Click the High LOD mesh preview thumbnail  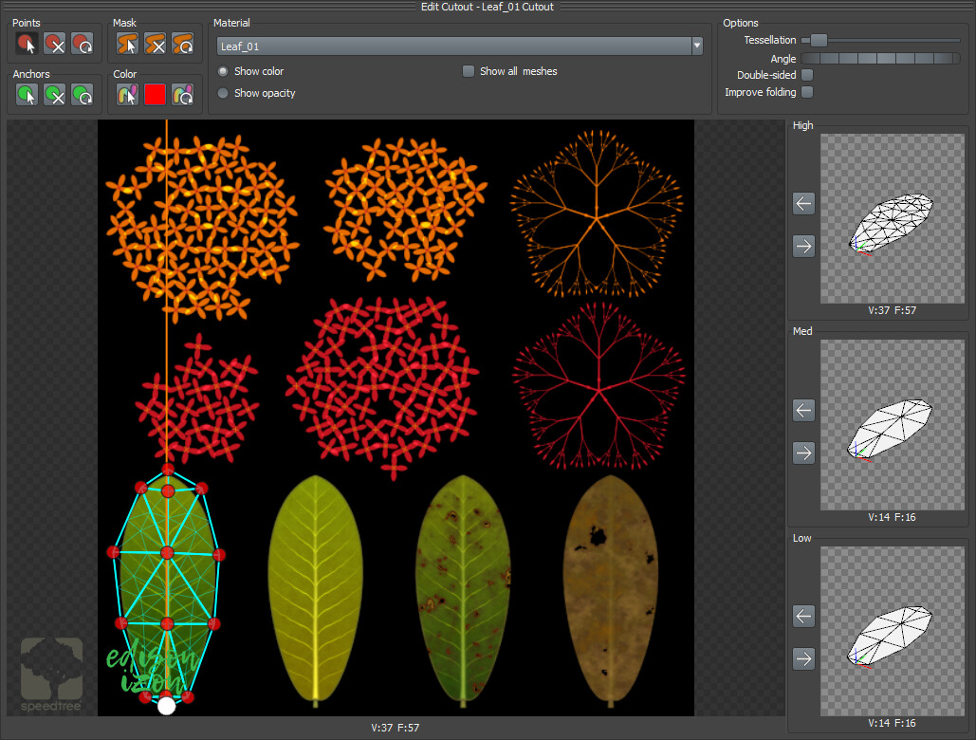pyautogui.click(x=893, y=218)
